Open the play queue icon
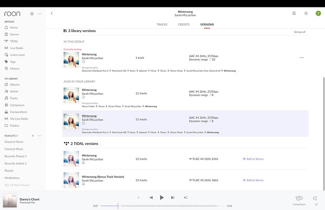The height and width of the screenshot is (210, 325). (186, 198)
